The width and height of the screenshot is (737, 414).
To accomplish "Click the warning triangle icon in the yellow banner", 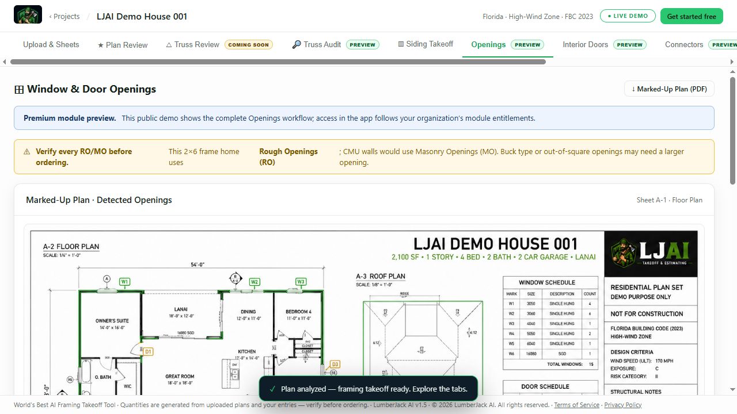I will click(x=26, y=152).
